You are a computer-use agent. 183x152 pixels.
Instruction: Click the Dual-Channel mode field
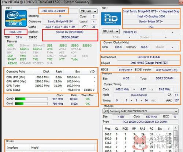pyautogui.click(x=139, y=95)
